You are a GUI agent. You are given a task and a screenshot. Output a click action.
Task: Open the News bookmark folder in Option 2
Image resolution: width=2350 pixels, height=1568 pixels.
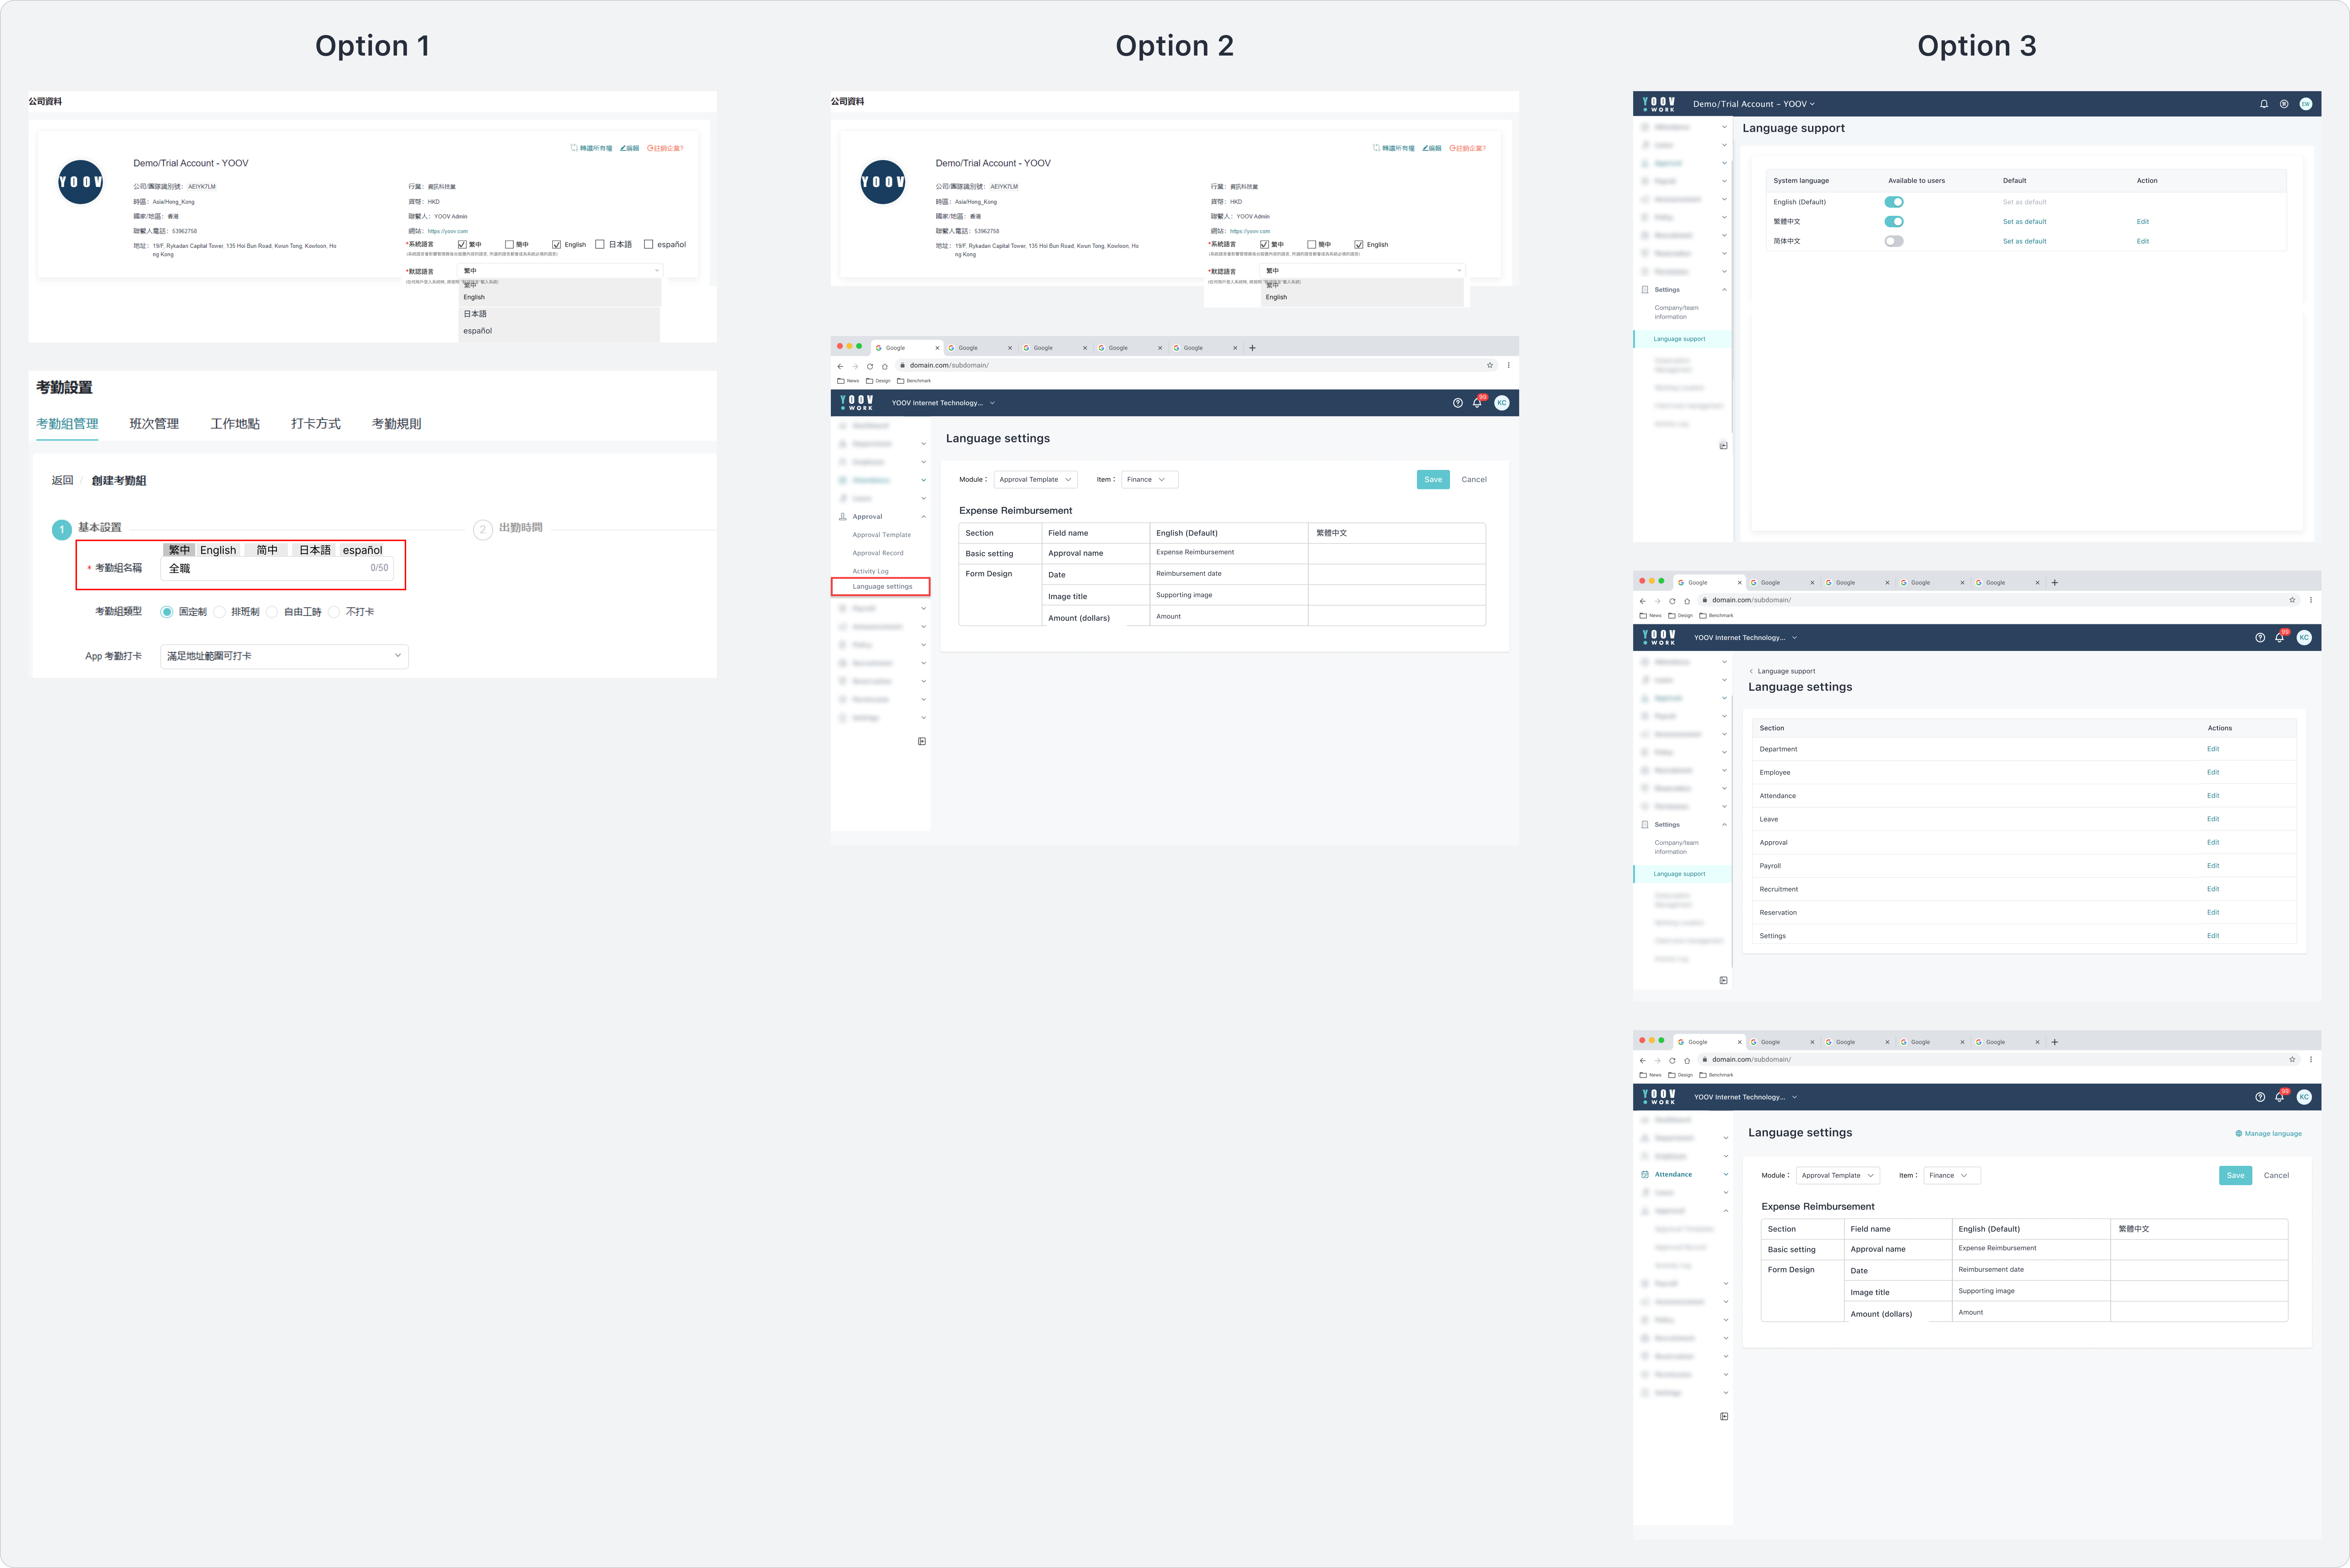pyautogui.click(x=848, y=381)
